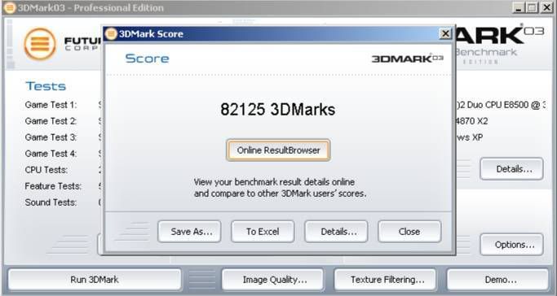This screenshot has width=557, height=296.
Task: Click the 3DMark Score title bar icon
Action: click(x=111, y=33)
